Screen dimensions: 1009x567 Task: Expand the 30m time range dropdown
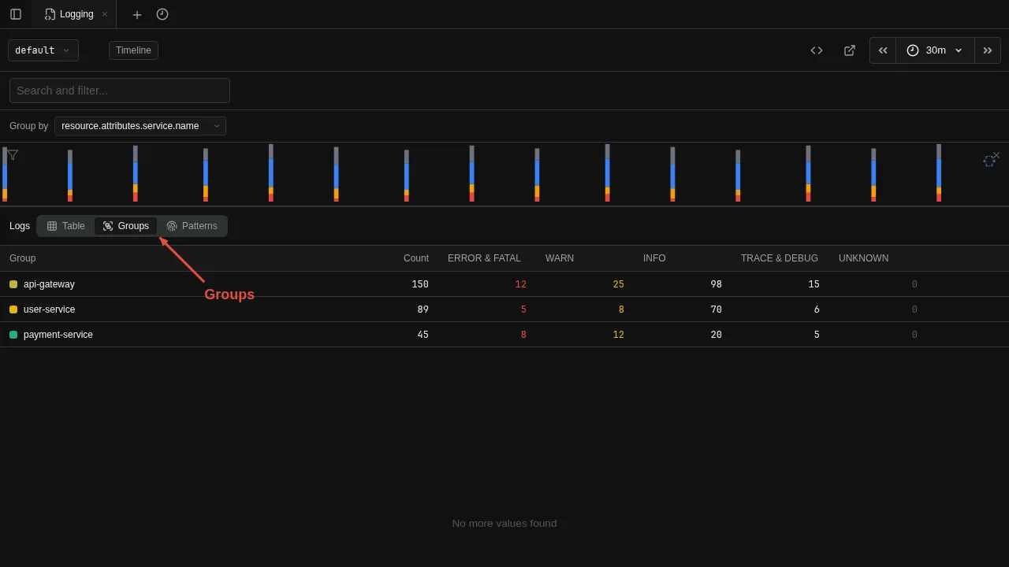(935, 50)
